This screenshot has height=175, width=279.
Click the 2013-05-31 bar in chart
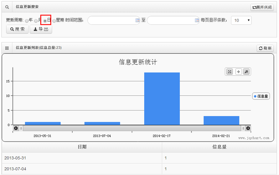tap(43, 123)
